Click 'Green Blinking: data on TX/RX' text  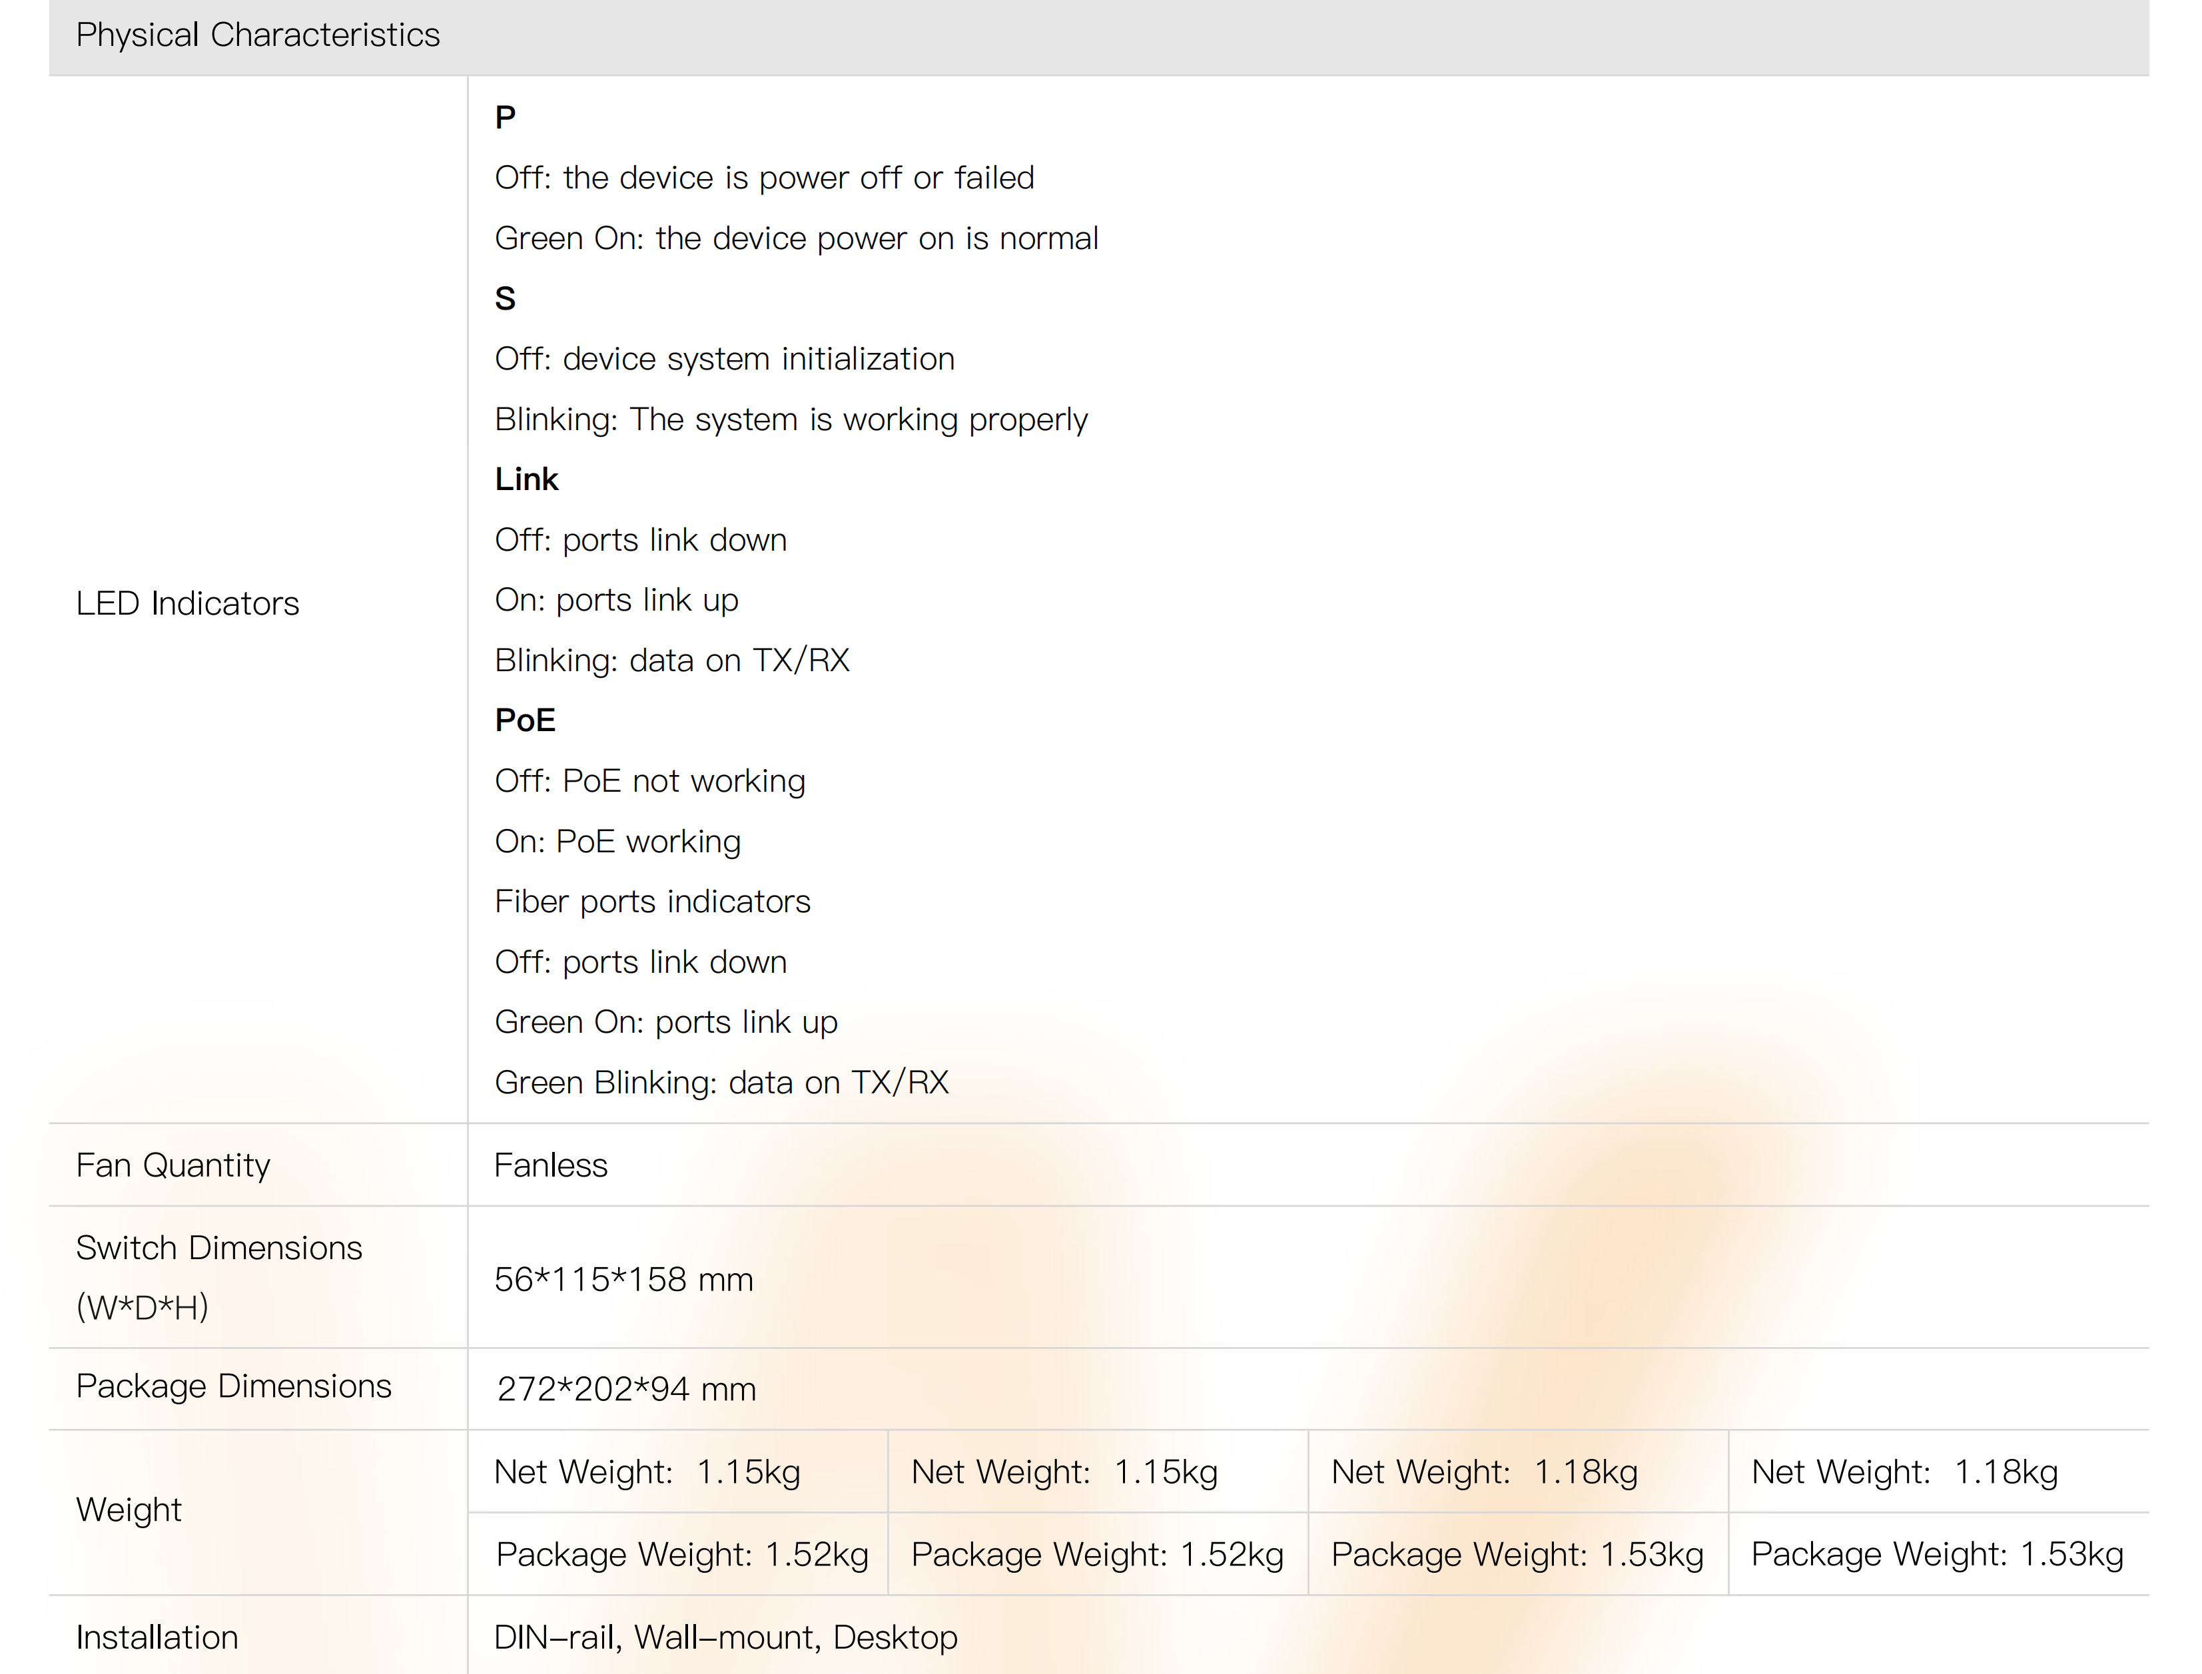coord(721,1083)
